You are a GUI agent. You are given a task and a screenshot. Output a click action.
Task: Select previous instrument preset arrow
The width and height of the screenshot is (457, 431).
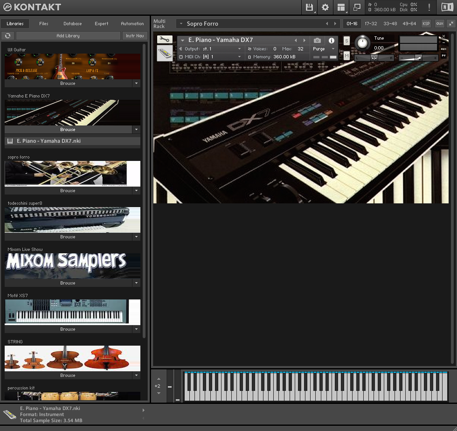click(x=296, y=40)
